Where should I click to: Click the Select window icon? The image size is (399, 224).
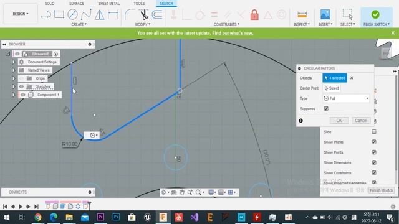[348, 14]
